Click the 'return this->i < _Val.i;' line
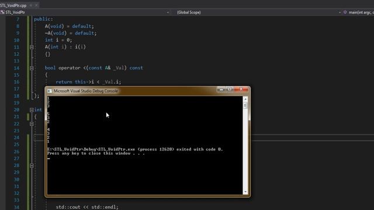374x210 pixels. tap(88, 82)
